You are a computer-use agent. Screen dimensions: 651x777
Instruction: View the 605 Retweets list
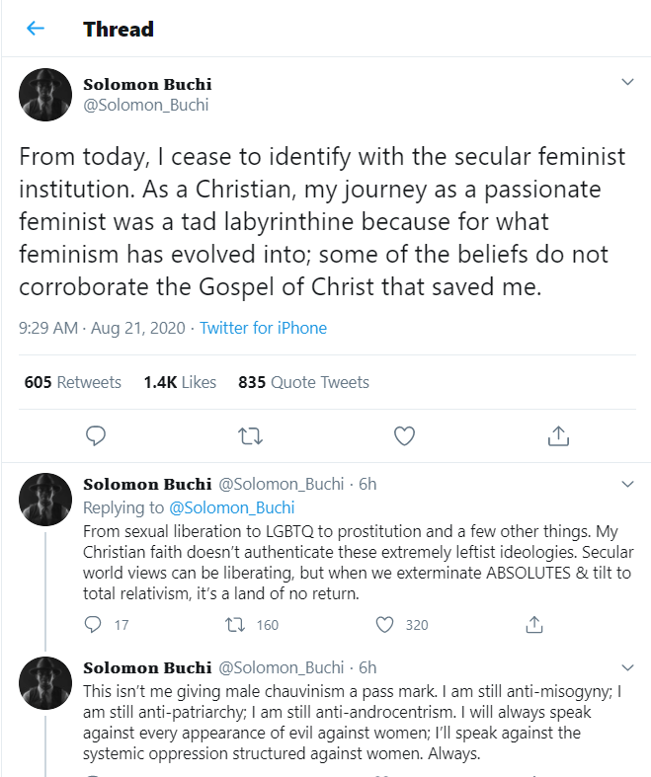click(x=73, y=382)
